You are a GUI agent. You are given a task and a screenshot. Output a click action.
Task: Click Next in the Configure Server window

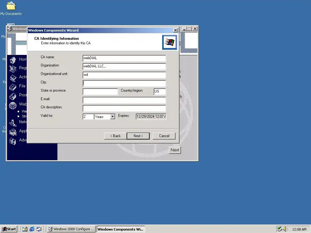[175, 150]
